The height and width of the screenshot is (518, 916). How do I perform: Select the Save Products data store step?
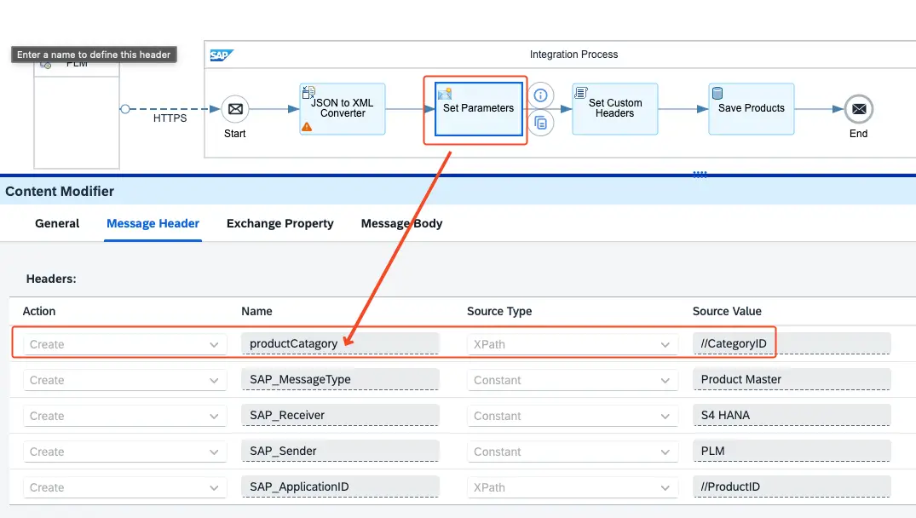tap(751, 108)
